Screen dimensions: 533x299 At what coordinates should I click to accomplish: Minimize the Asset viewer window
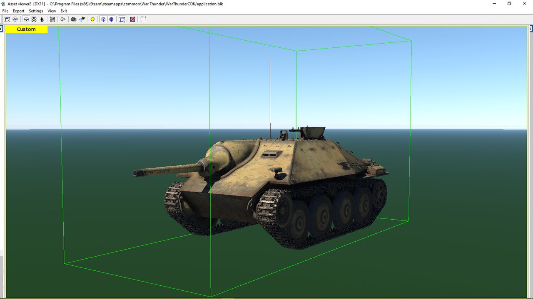tap(493, 3)
